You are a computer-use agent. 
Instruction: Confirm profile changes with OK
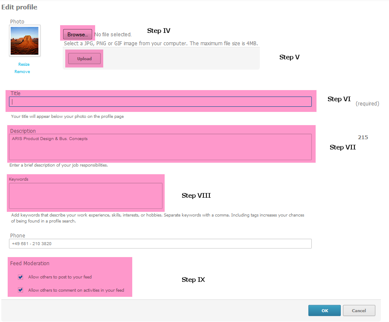click(x=325, y=310)
